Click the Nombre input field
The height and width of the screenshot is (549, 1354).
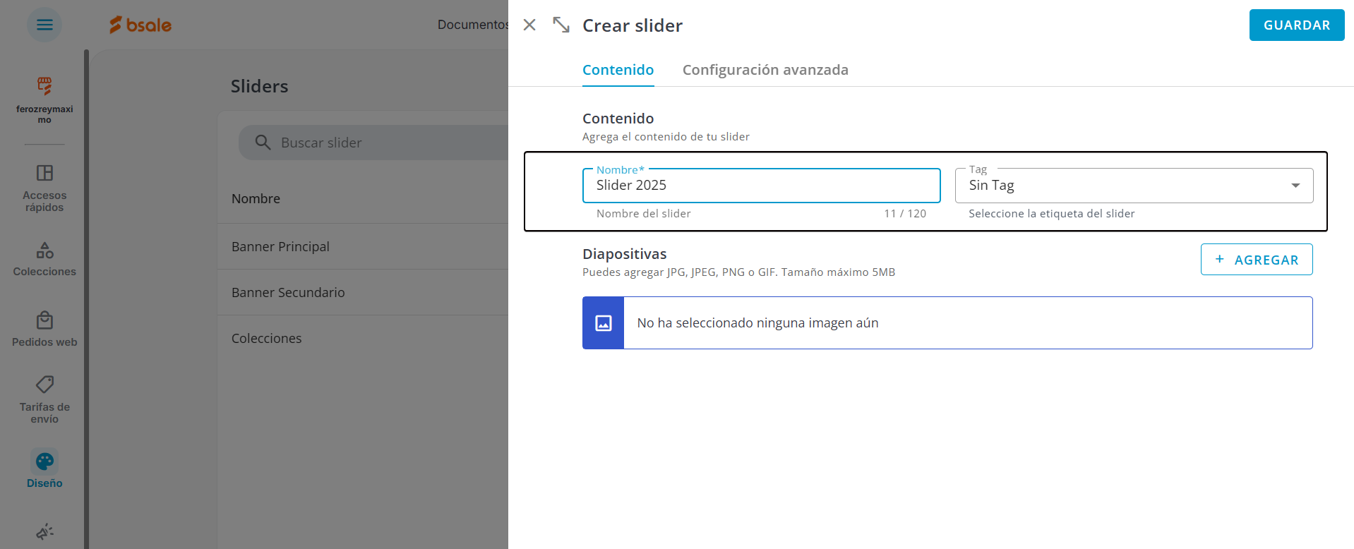pyautogui.click(x=761, y=186)
